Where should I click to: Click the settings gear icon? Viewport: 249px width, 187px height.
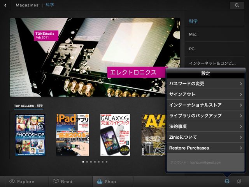227,181
